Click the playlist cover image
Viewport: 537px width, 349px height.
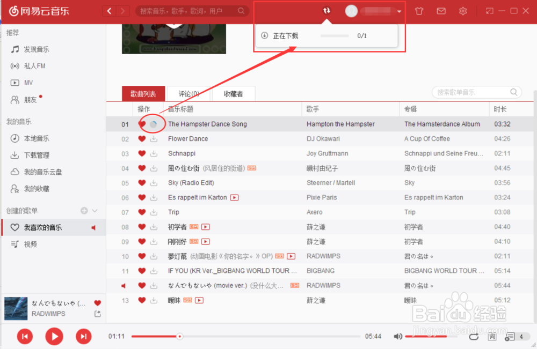click(174, 39)
